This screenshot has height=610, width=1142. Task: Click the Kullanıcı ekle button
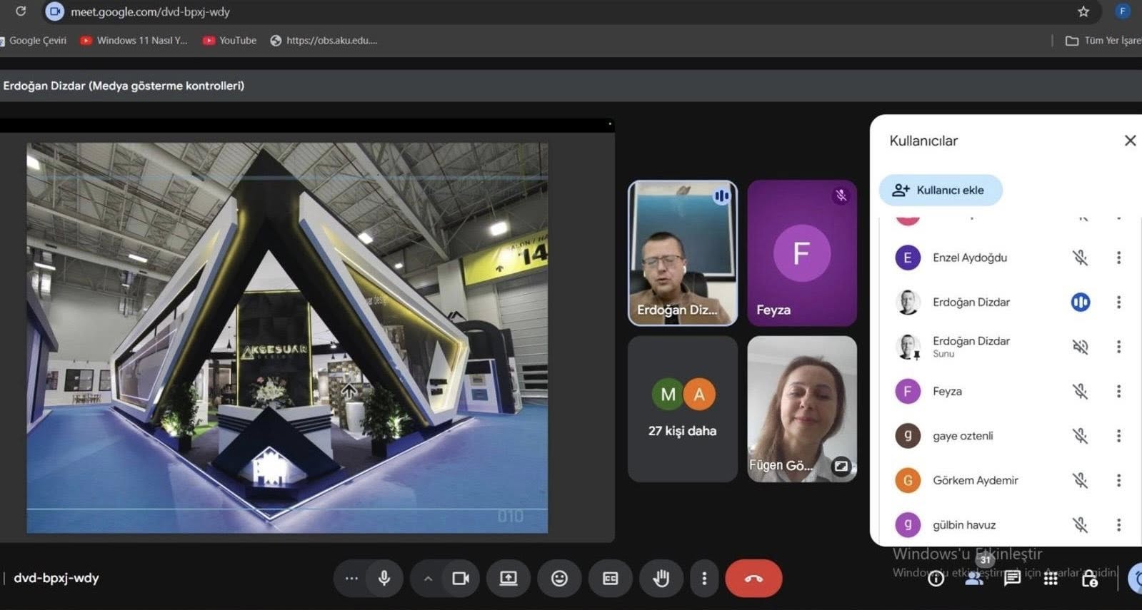pyautogui.click(x=941, y=190)
